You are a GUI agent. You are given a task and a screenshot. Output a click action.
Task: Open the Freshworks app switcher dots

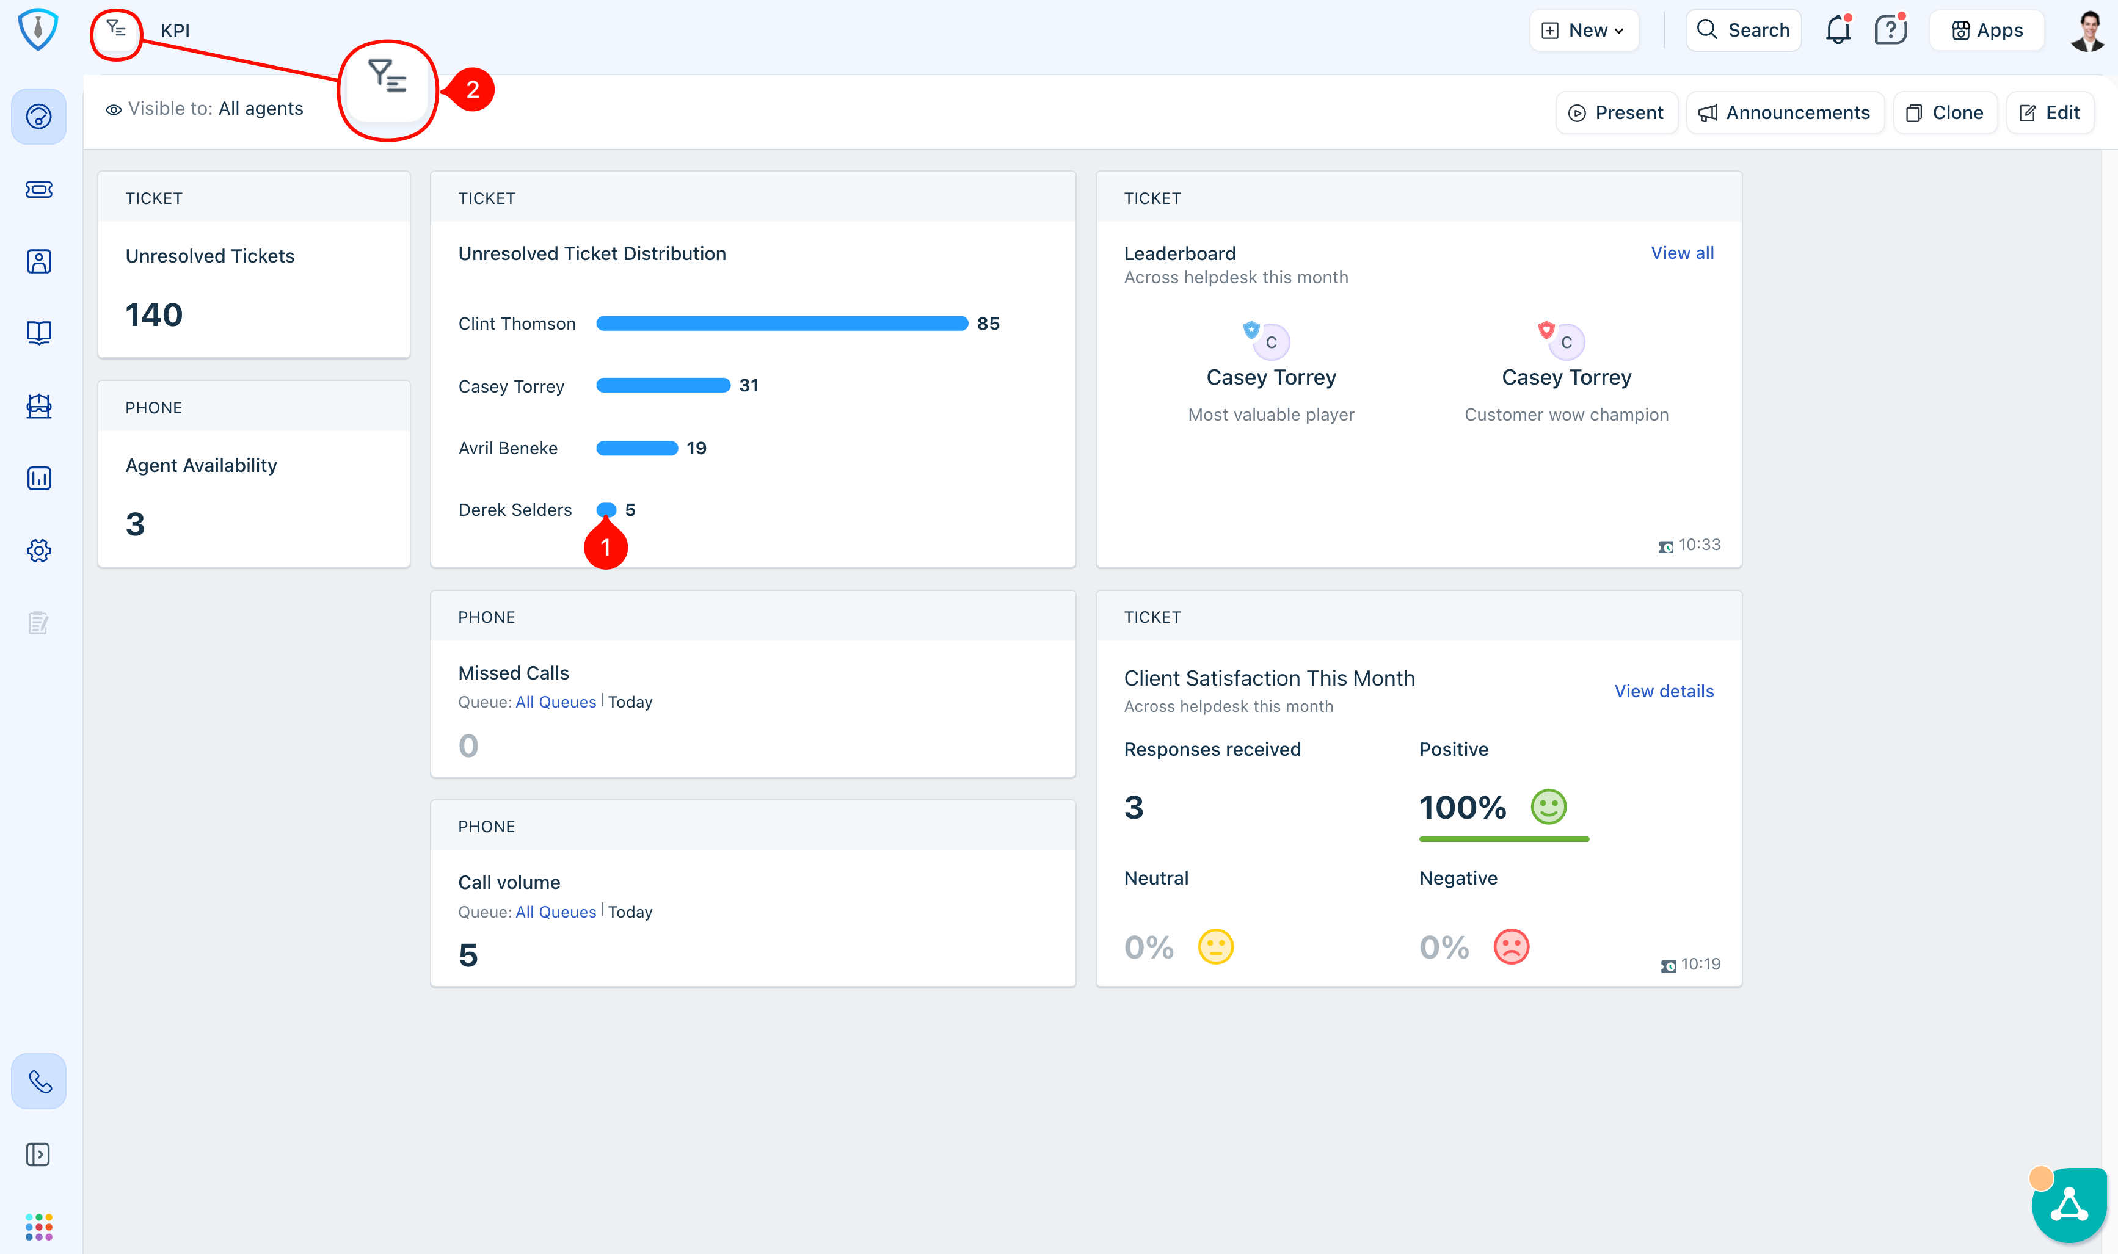39,1226
